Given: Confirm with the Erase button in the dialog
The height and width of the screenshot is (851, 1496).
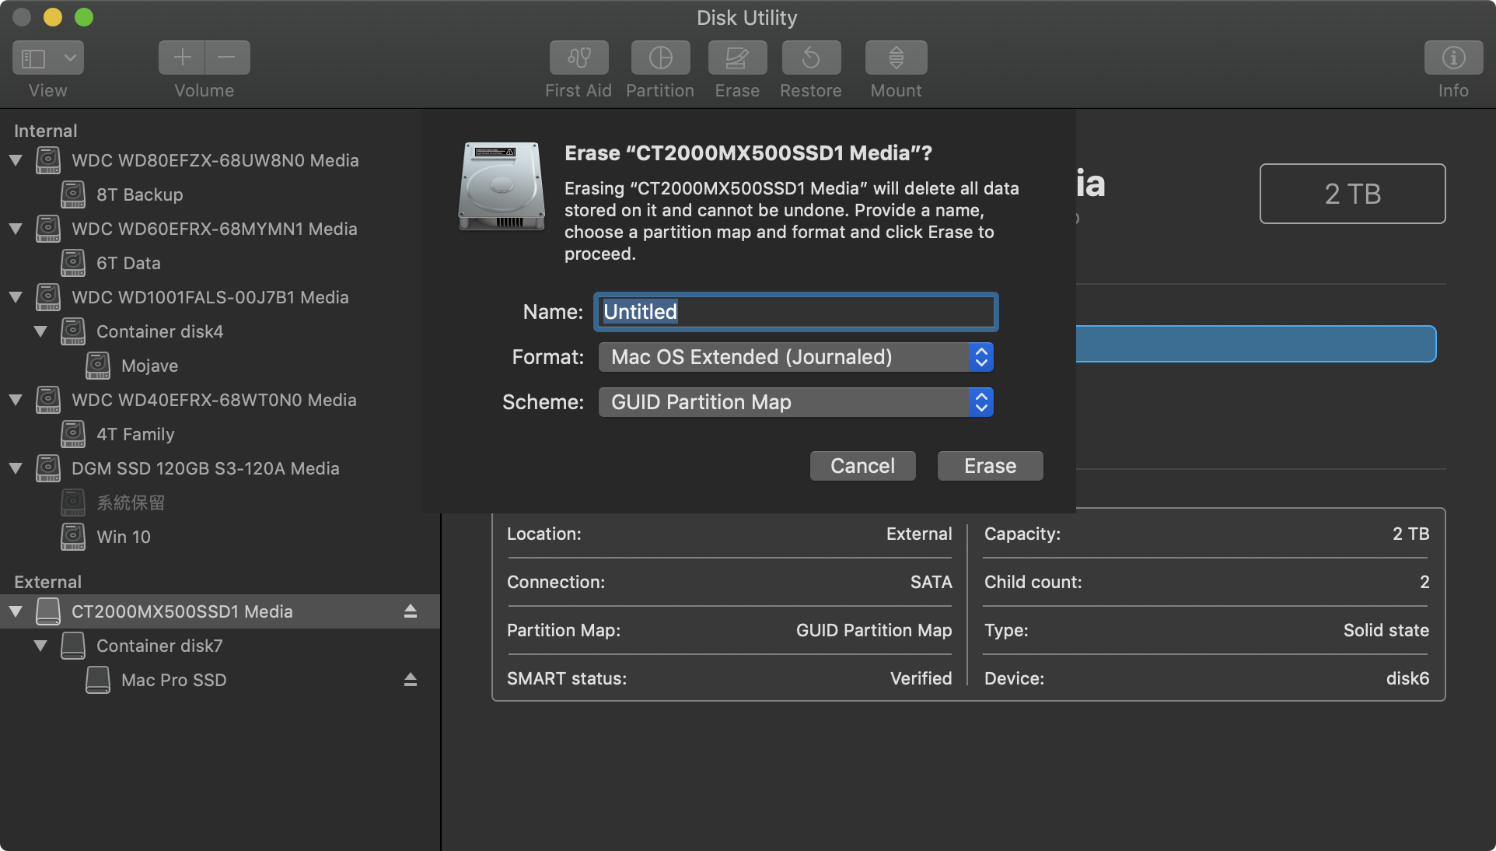Looking at the screenshot, I should click(990, 466).
